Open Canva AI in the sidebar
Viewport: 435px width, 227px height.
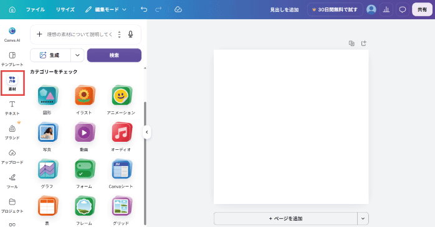click(x=12, y=35)
